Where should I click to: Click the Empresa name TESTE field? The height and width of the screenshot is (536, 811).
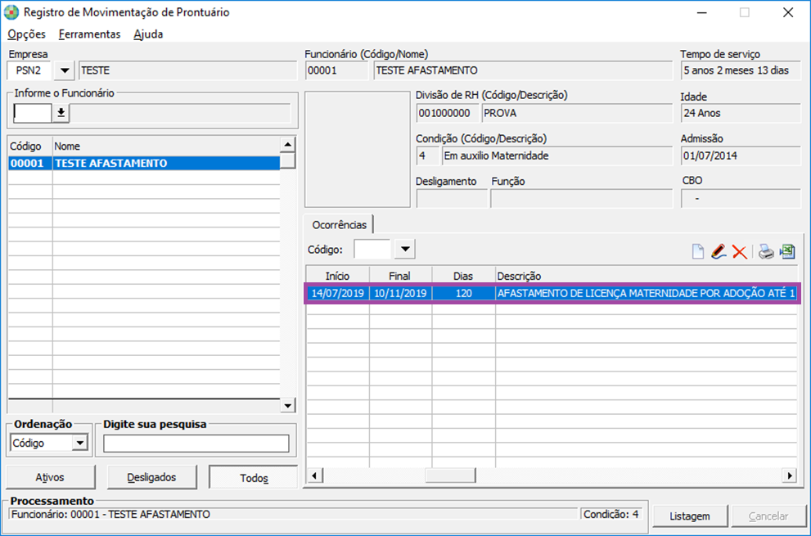tap(187, 70)
